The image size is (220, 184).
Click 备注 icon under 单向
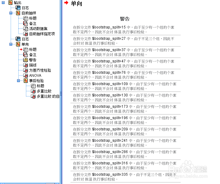pyautogui.click(x=26, y=55)
